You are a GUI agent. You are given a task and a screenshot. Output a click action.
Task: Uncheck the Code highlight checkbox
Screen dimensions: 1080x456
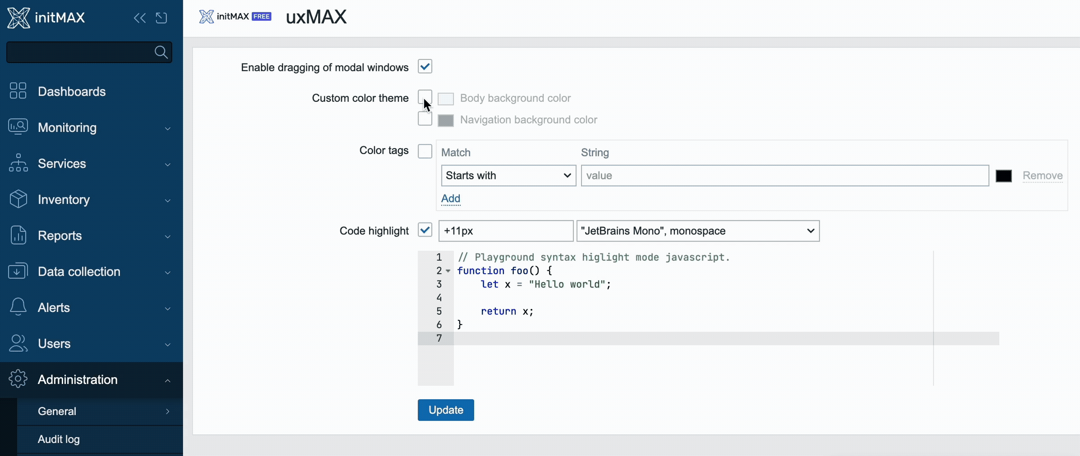(425, 230)
